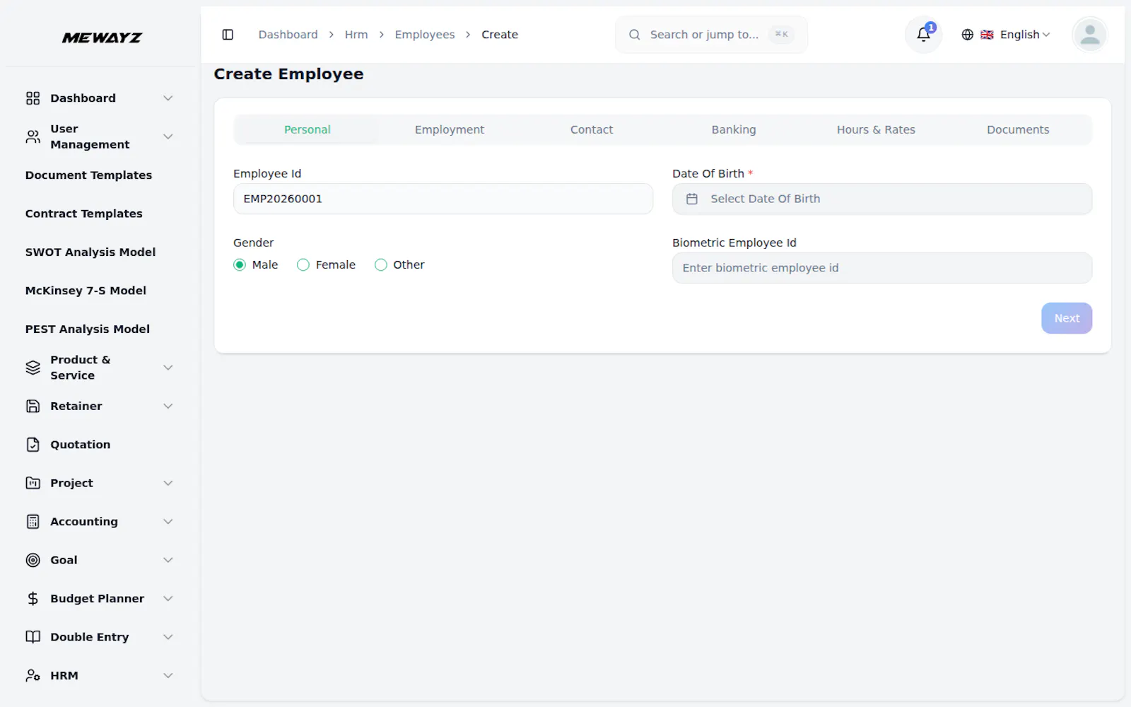Expand the HRM chevron

click(x=168, y=675)
